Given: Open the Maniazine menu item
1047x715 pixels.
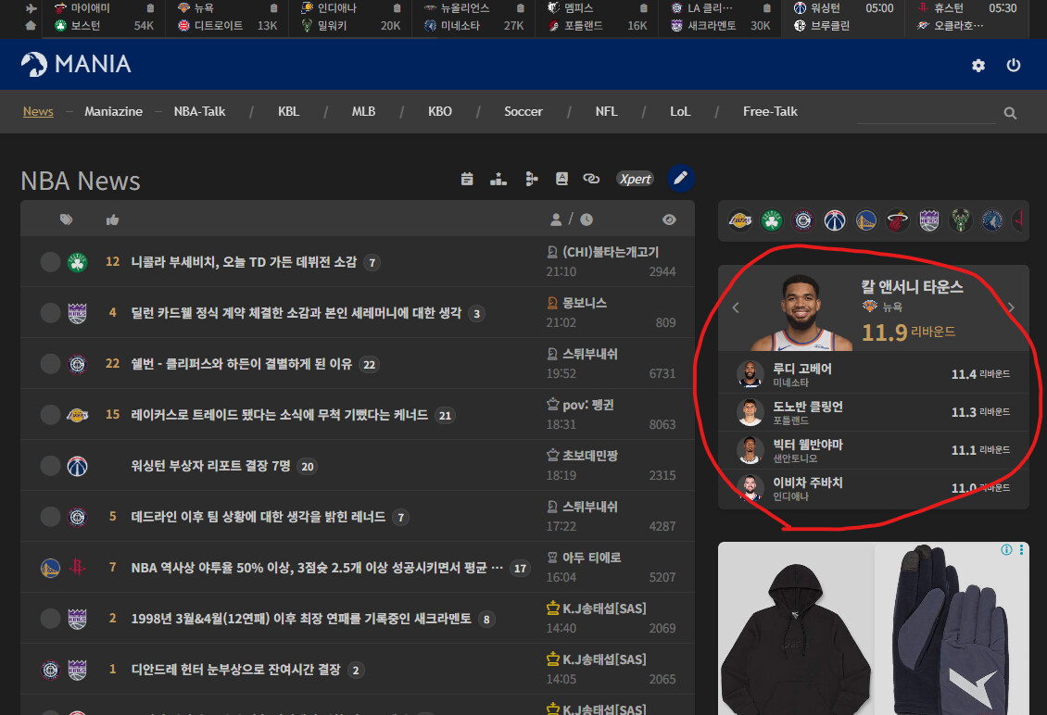Looking at the screenshot, I should point(113,111).
